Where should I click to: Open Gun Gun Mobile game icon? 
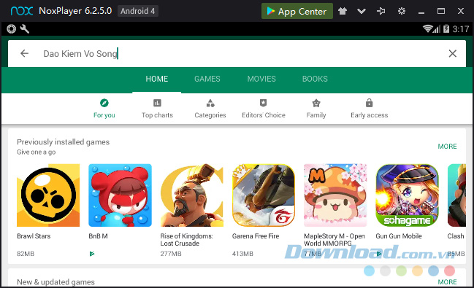(x=408, y=195)
